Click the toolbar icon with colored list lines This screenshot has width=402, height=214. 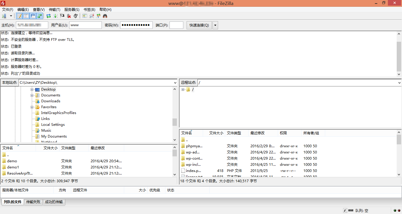tap(85, 16)
